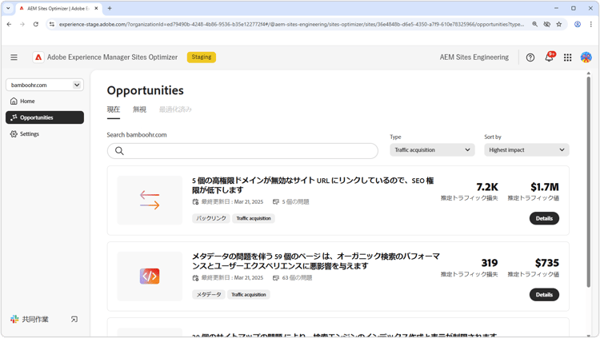Screen dimensions: 600x338
Task: Click the metadata code thumbnail
Action: (x=150, y=276)
